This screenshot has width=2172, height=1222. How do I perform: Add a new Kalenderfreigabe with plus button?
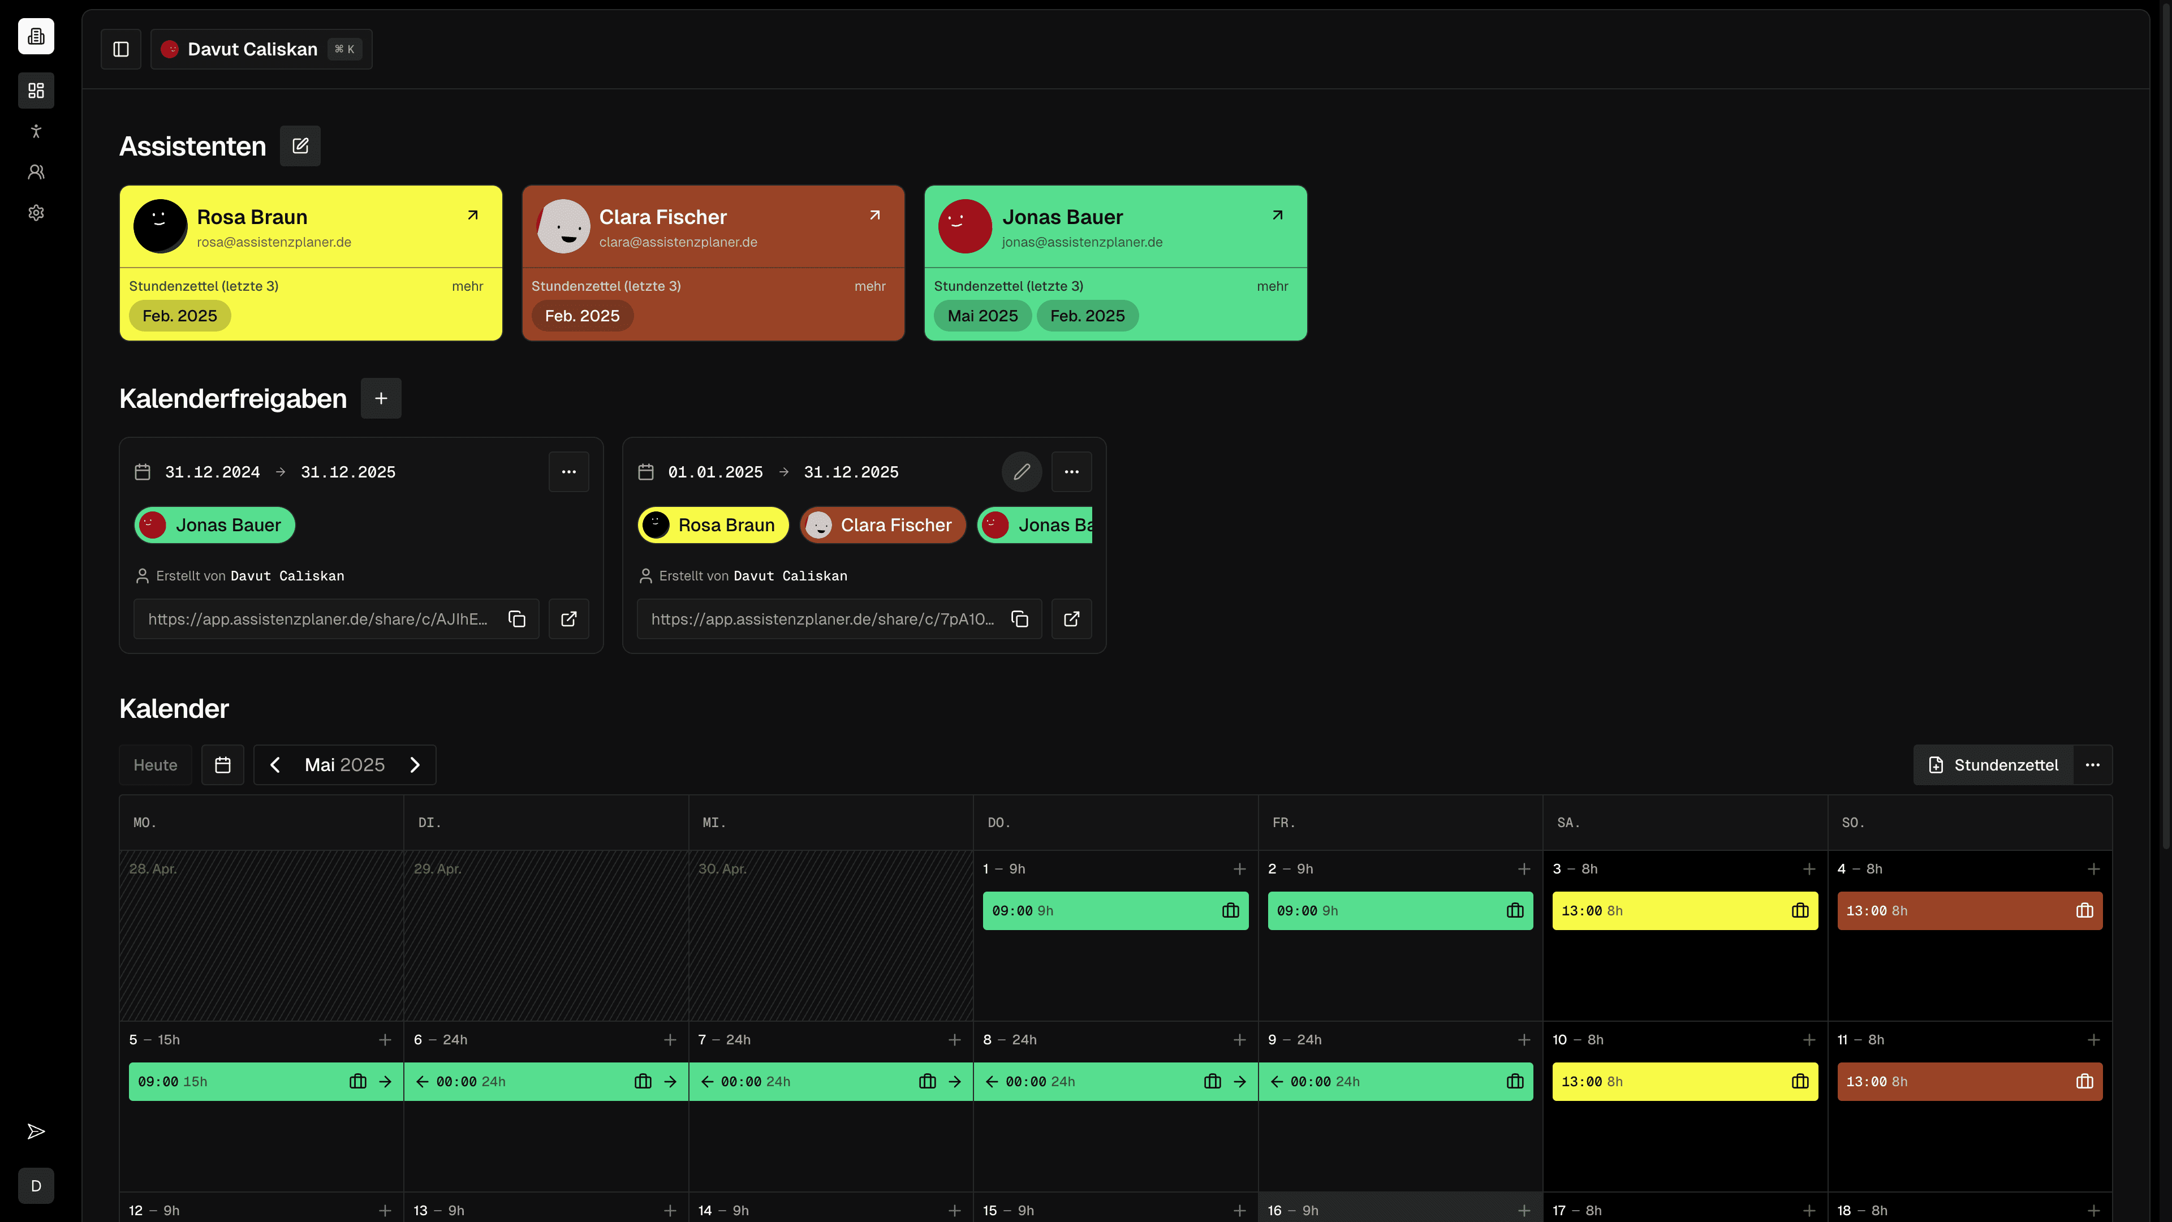(381, 398)
